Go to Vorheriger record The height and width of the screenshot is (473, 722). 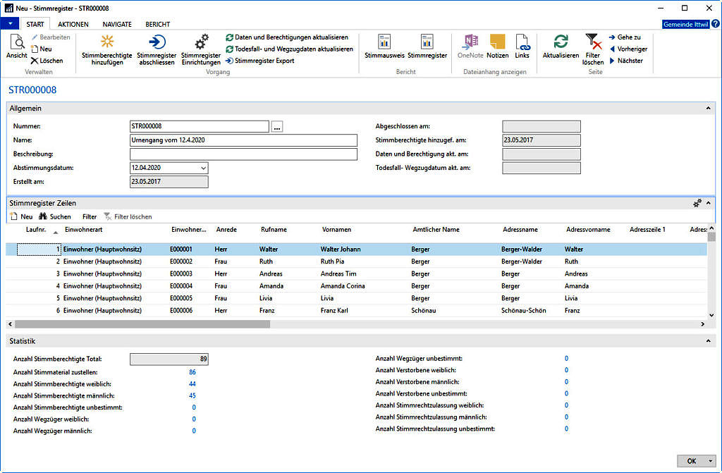[x=628, y=49]
